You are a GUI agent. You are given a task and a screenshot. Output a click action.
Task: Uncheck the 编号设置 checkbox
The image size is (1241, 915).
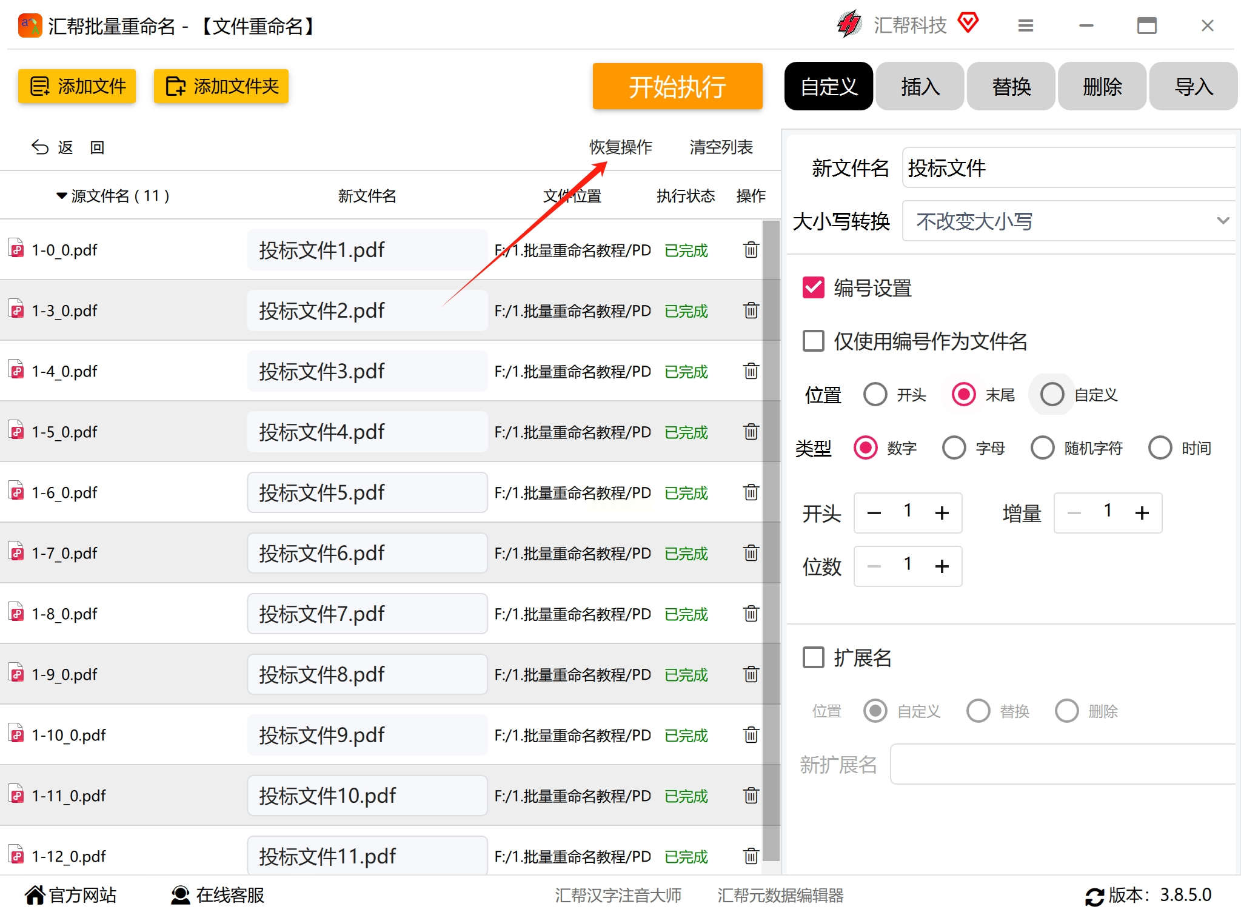click(813, 288)
